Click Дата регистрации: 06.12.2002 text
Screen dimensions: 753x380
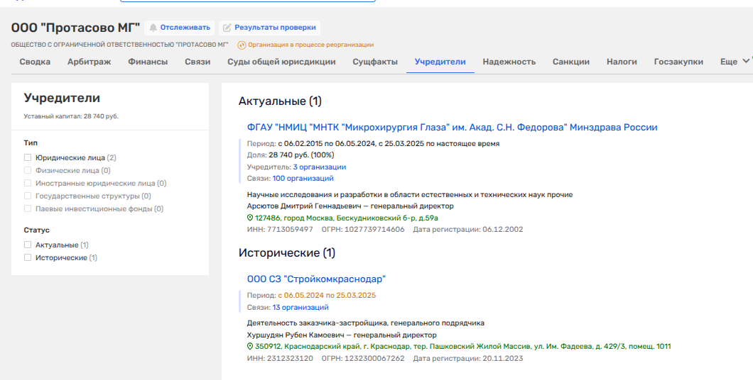pyautogui.click(x=468, y=230)
